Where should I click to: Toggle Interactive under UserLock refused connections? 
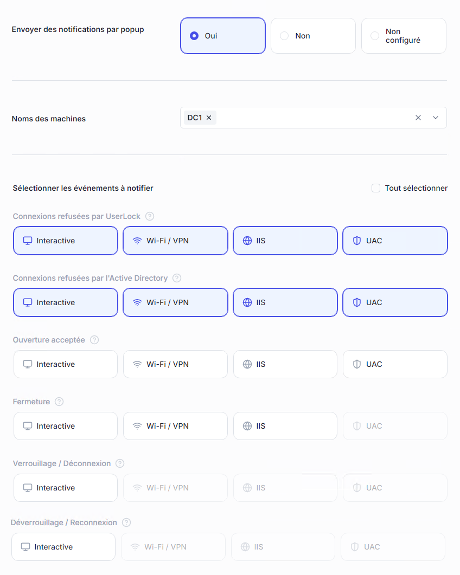[x=66, y=241]
